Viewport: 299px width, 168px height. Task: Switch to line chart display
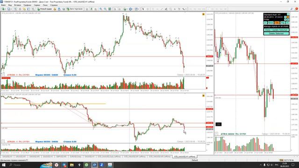pos(96,9)
